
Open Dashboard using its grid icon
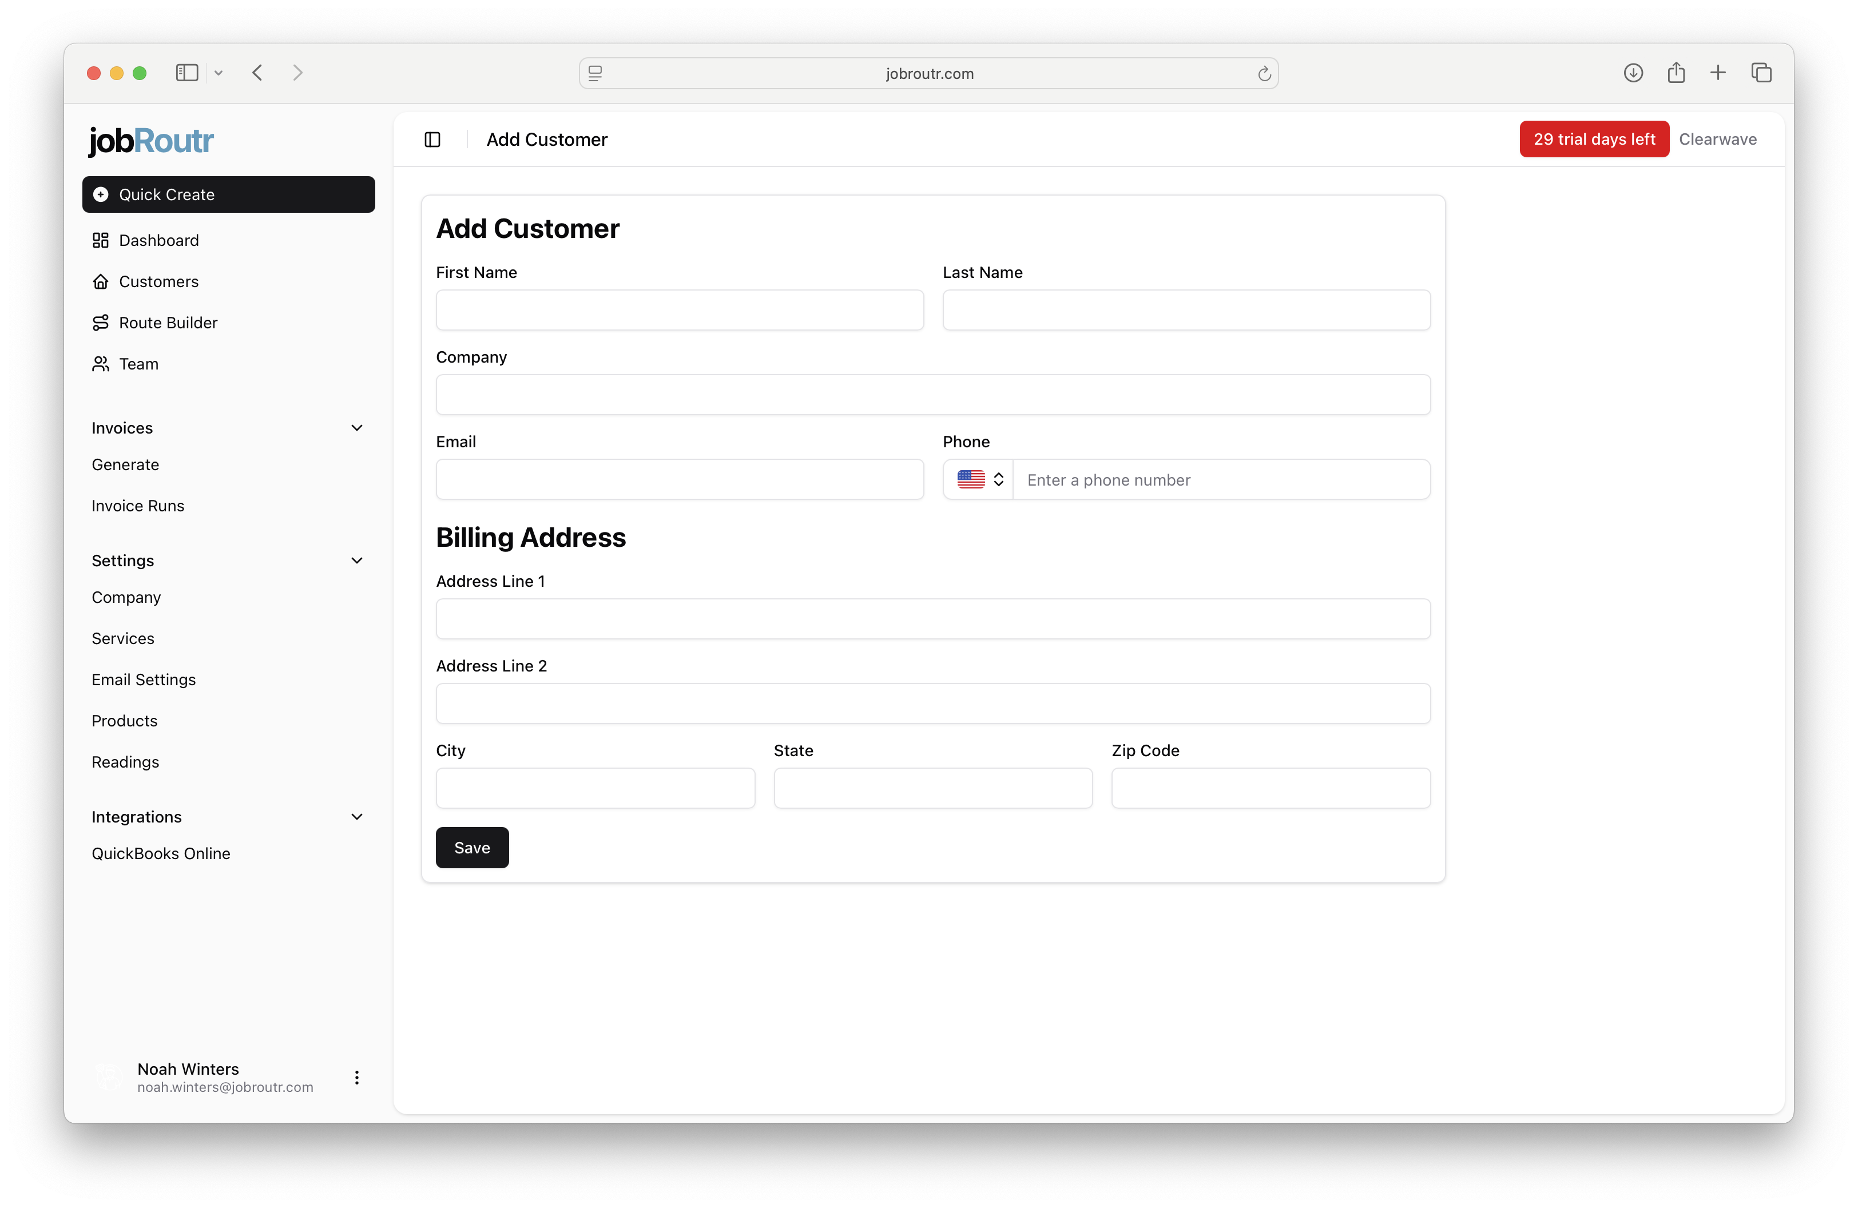(x=101, y=240)
